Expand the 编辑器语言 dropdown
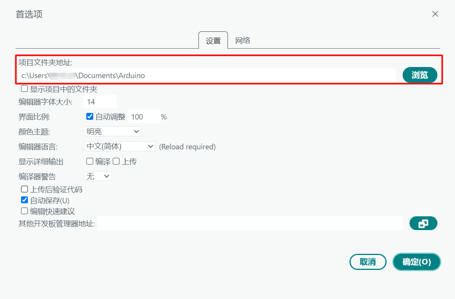The width and height of the screenshot is (455, 299). 119,146
